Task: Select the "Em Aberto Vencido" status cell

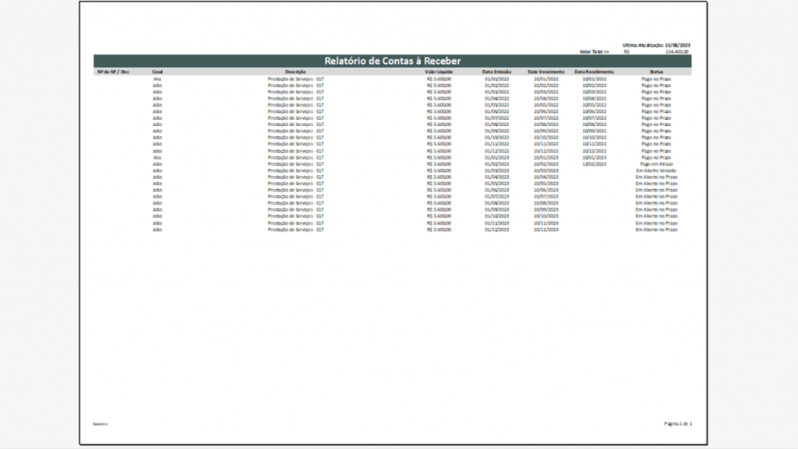Action: click(x=656, y=170)
